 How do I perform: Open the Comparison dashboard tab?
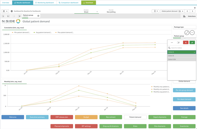click(68, 3)
